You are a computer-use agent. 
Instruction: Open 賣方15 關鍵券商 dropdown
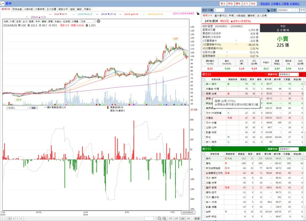coord(289,149)
